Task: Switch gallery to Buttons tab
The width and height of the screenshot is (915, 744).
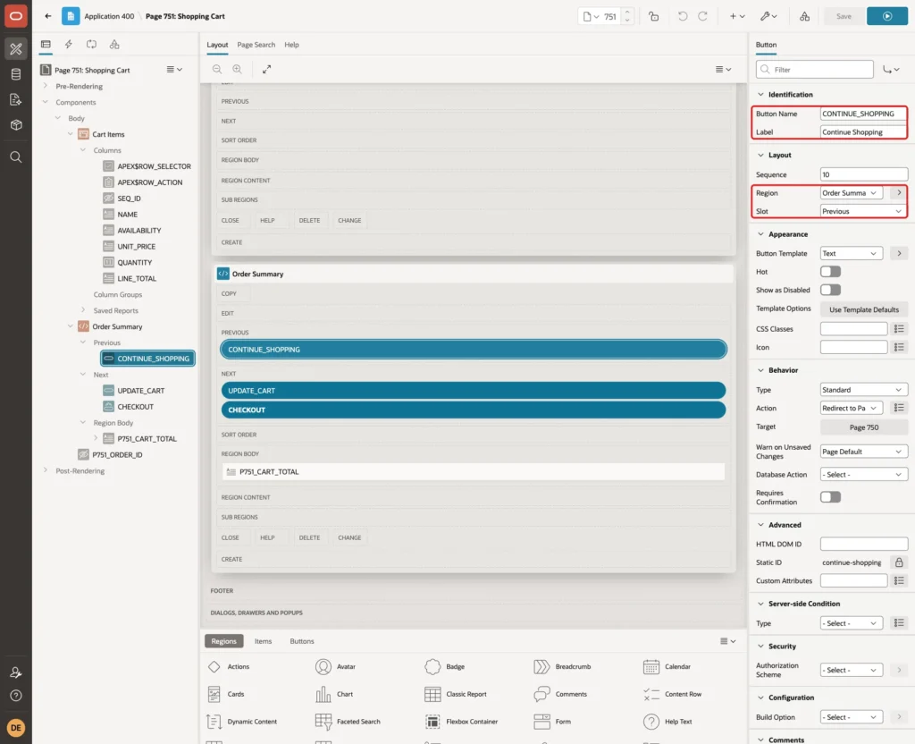Action: point(302,641)
